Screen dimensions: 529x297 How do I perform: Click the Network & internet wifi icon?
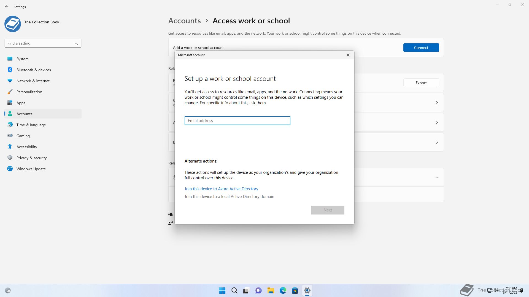coord(10,81)
